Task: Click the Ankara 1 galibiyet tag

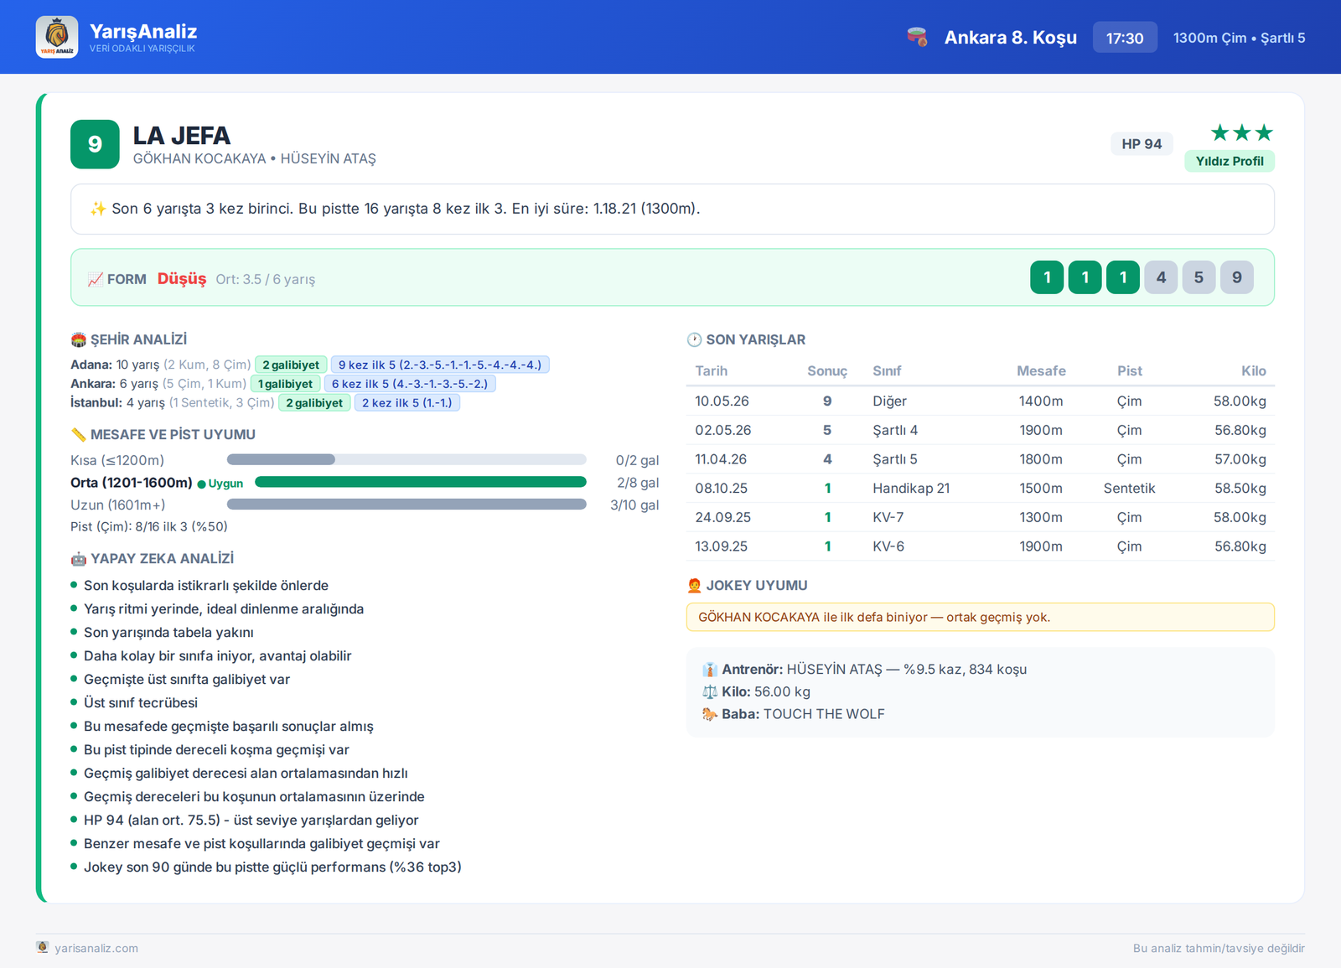Action: pyautogui.click(x=285, y=384)
